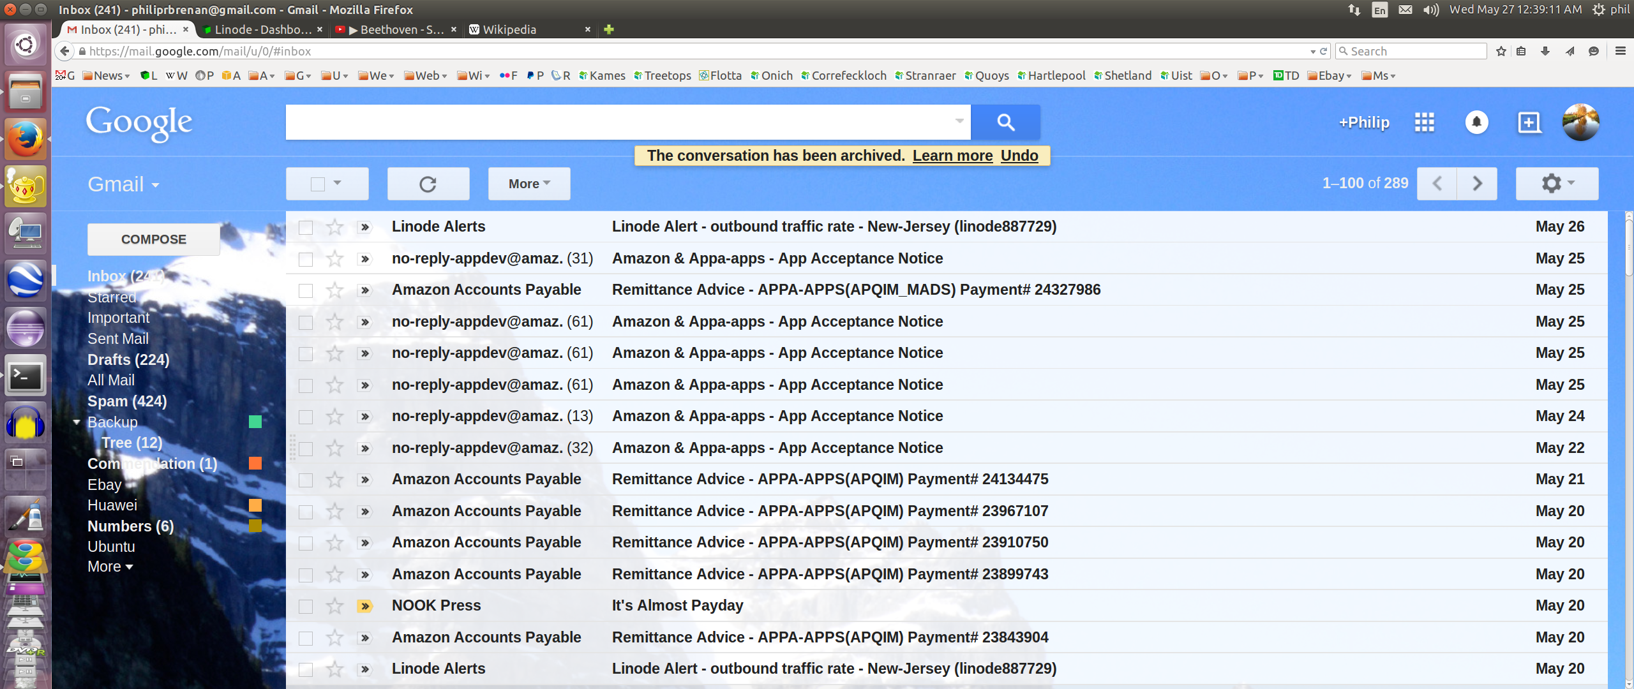The width and height of the screenshot is (1634, 689).
Task: Open the Beethoven browser tab
Action: [x=396, y=29]
